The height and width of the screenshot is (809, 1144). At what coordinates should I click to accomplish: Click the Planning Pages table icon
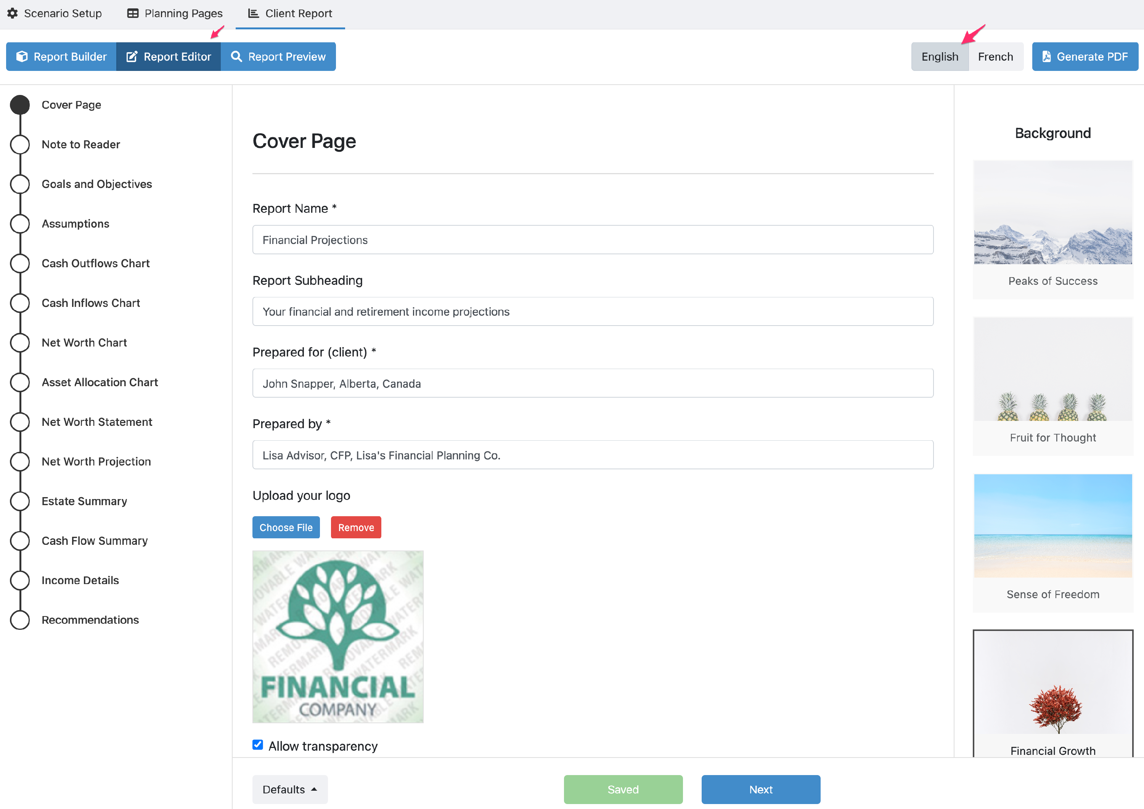point(133,13)
